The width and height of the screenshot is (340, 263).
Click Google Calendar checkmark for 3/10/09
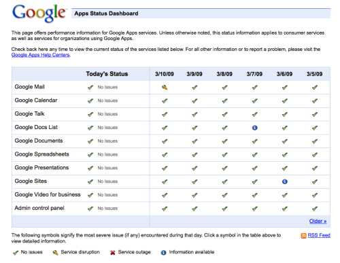point(165,101)
